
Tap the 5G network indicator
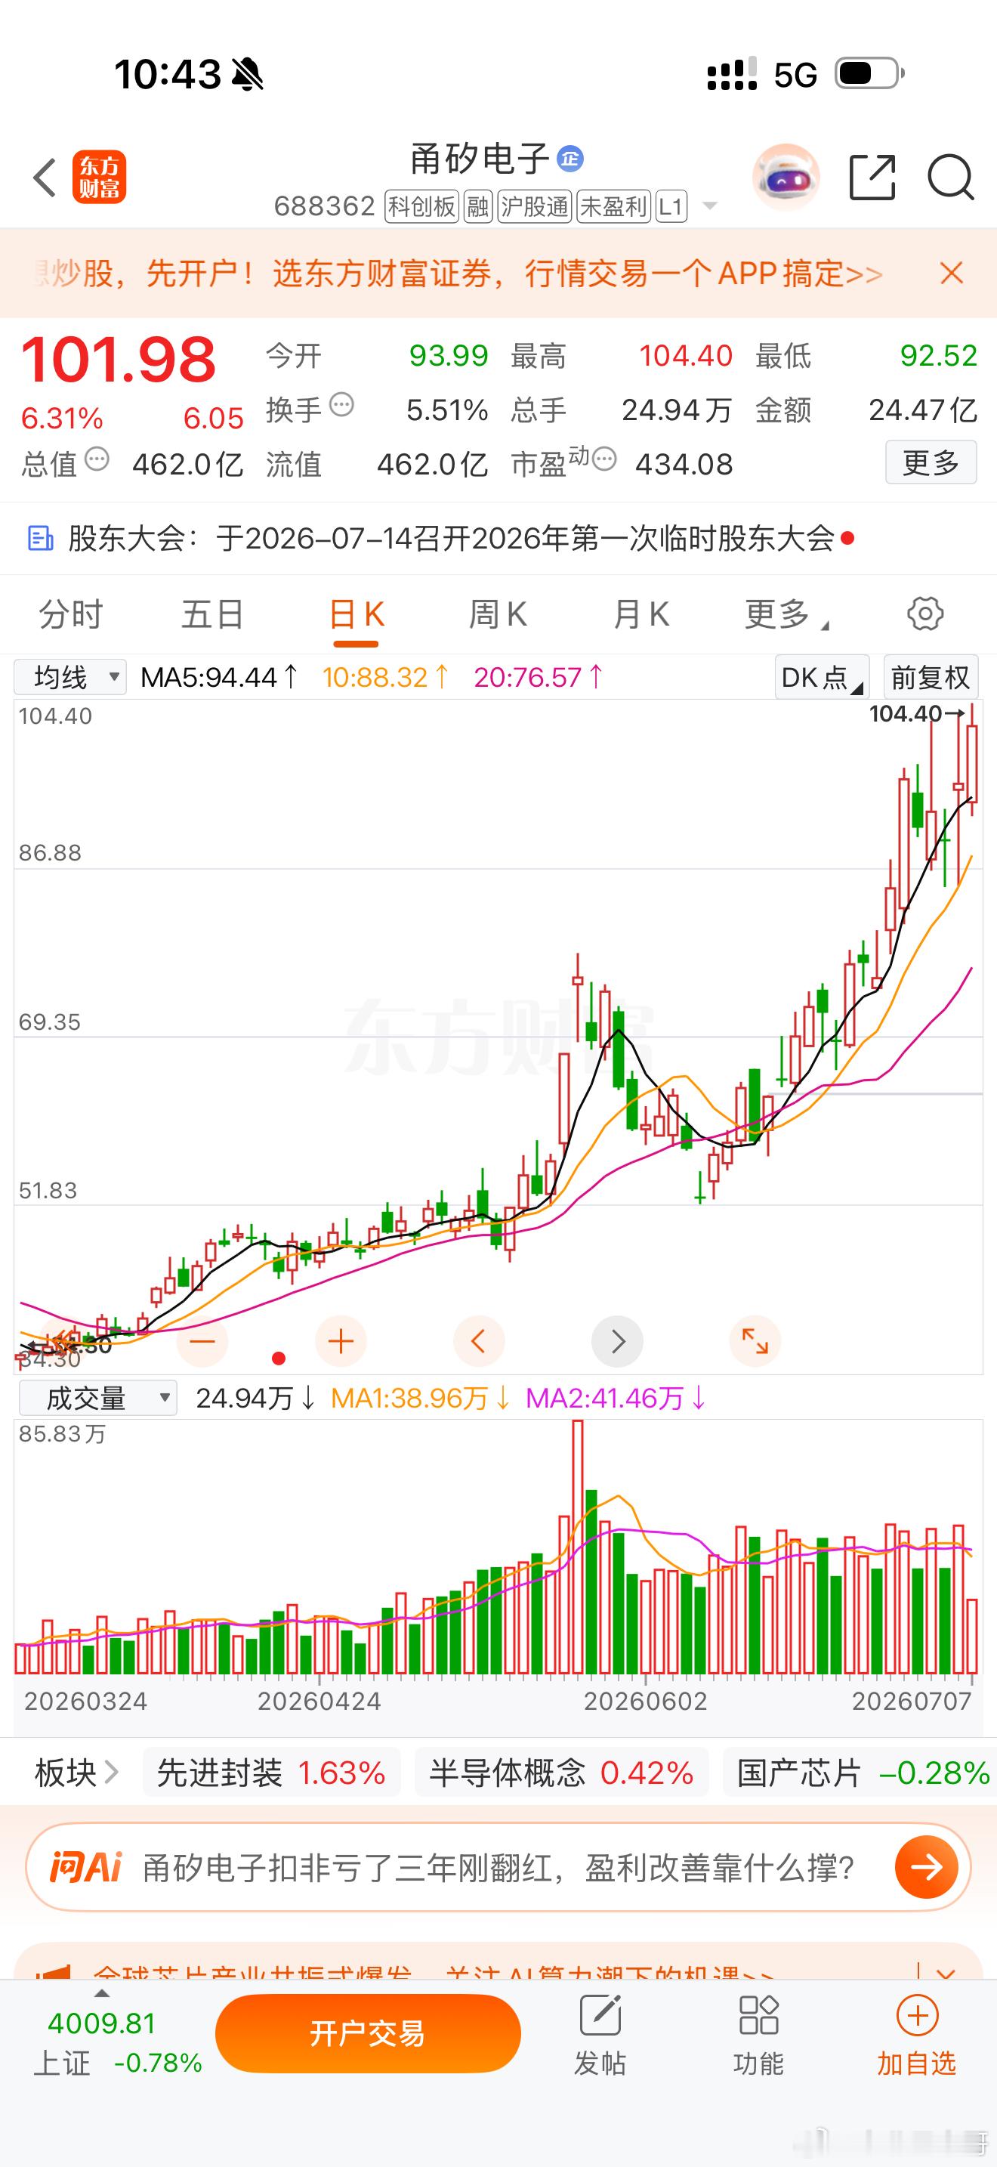(x=795, y=75)
